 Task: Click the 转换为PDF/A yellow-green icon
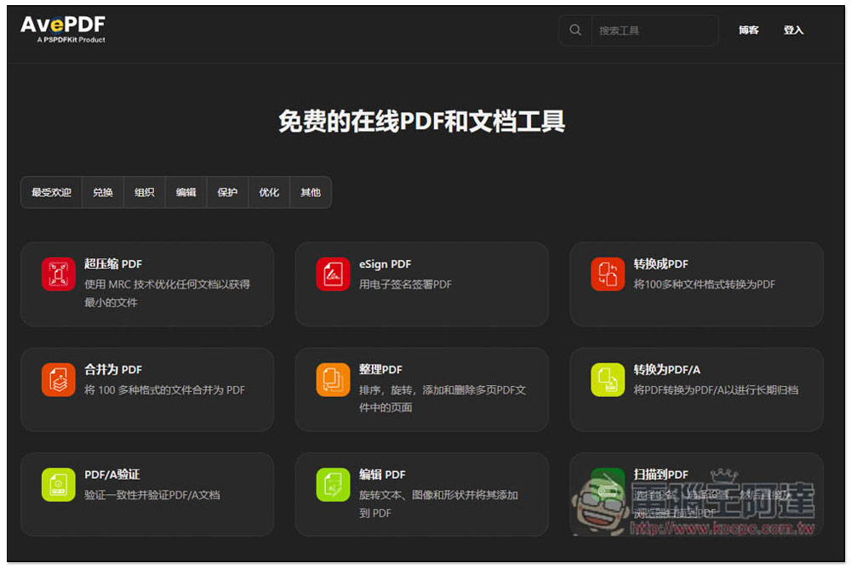[x=608, y=380]
